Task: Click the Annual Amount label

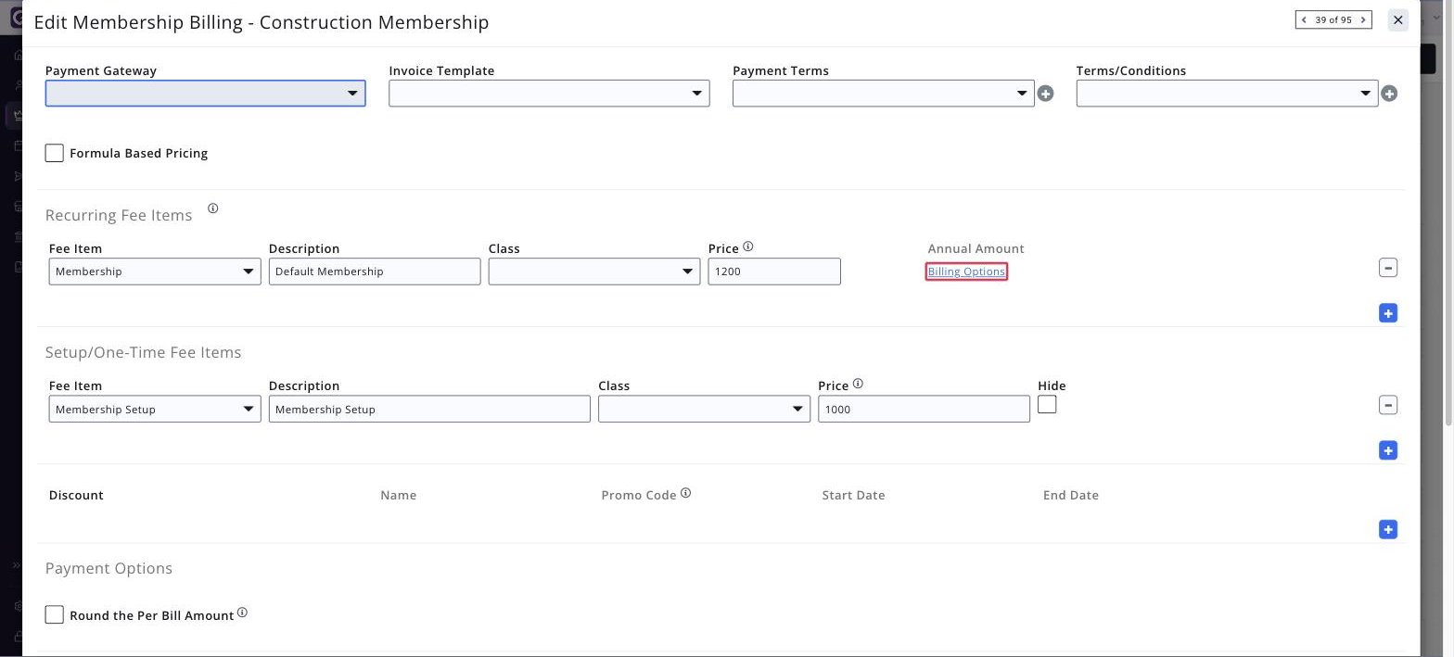Action: (x=976, y=248)
